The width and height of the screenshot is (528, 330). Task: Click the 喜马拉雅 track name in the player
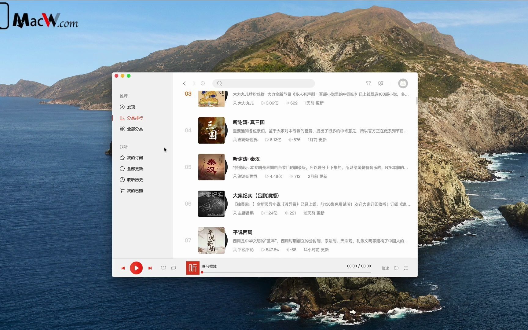[209, 266]
